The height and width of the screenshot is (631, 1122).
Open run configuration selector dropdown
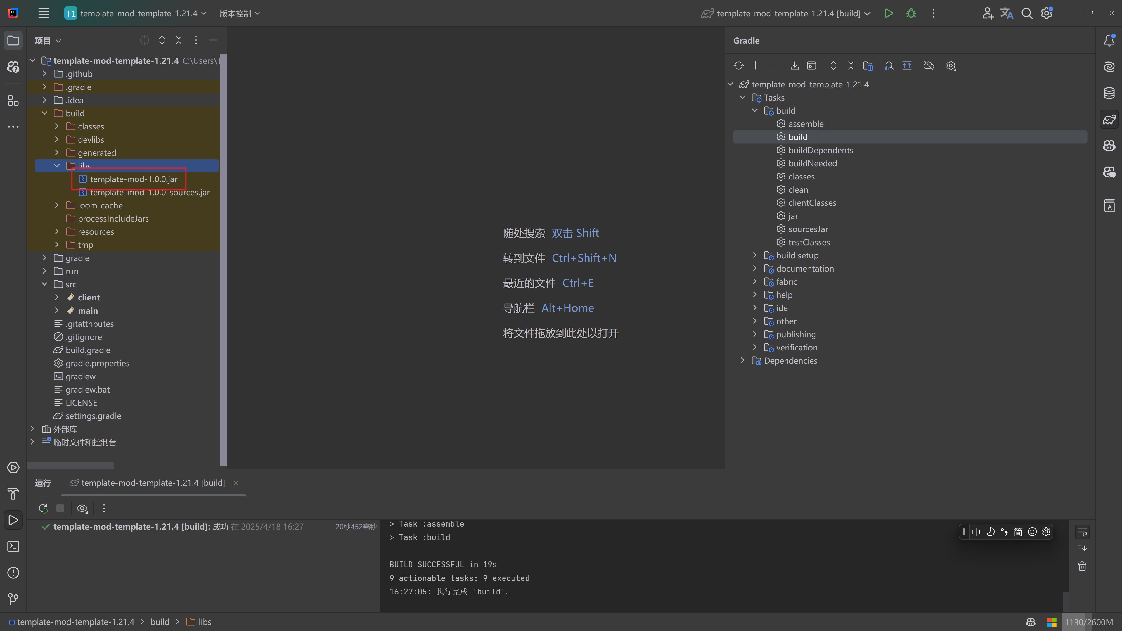click(x=786, y=13)
